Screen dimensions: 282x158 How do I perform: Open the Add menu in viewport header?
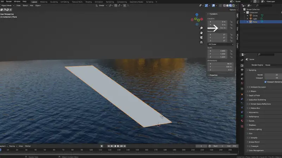click(32, 6)
